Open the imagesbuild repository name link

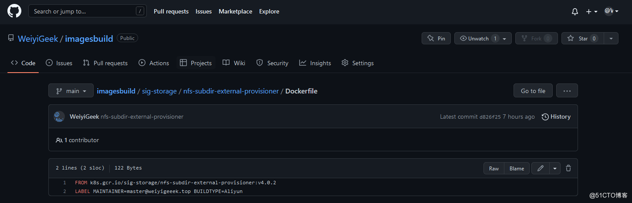point(89,39)
